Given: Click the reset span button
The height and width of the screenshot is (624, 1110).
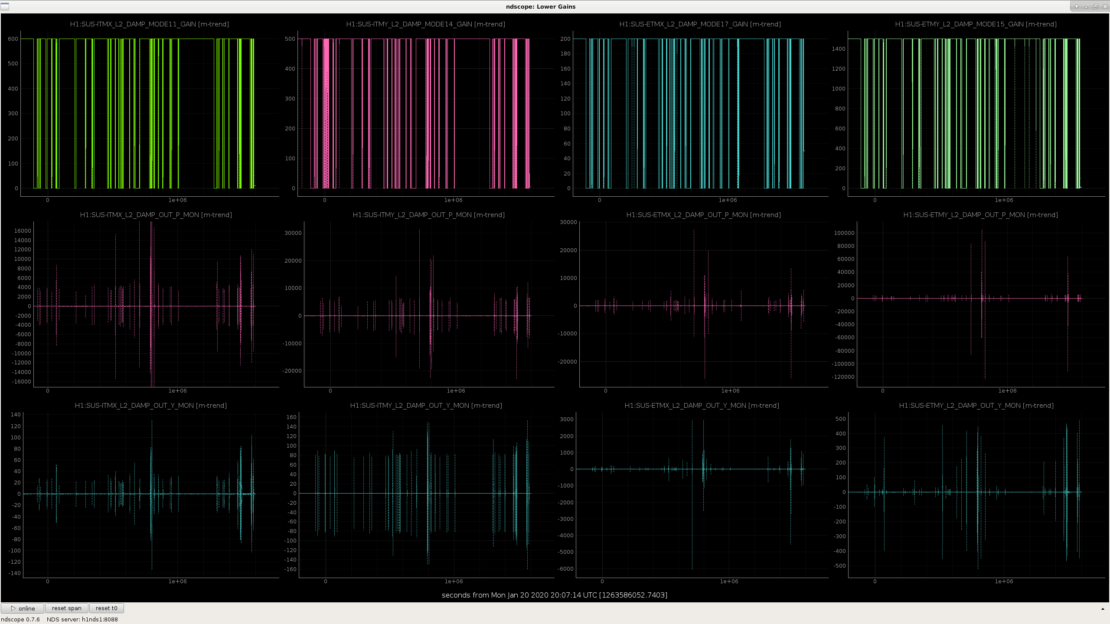Looking at the screenshot, I should (x=67, y=608).
